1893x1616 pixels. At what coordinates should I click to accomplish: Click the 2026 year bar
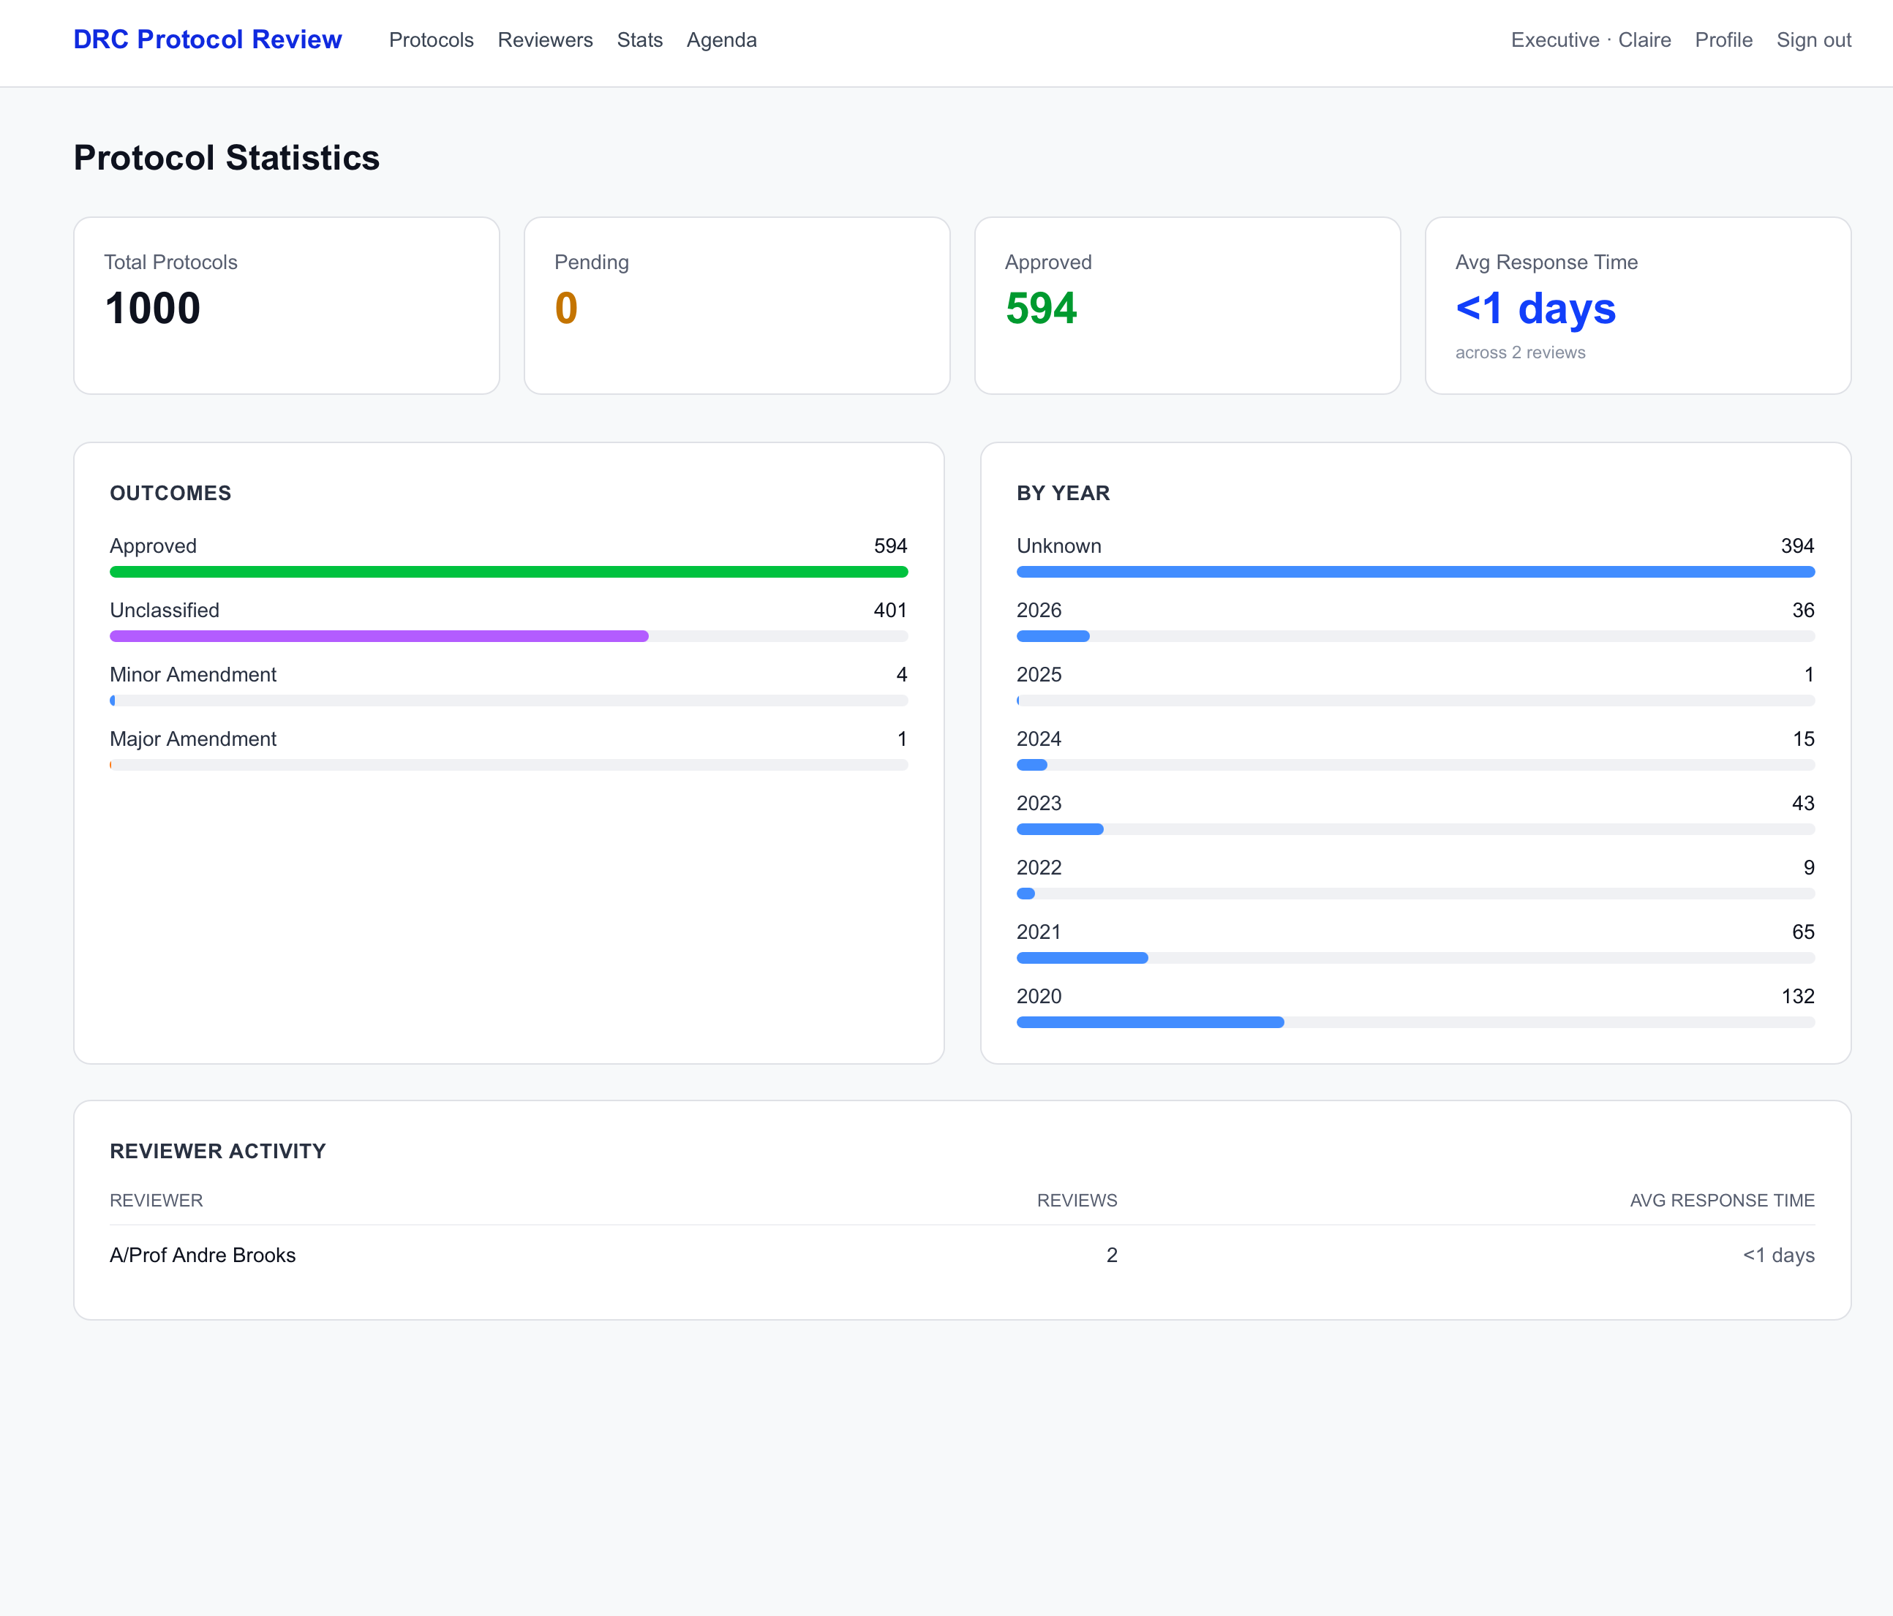[1415, 636]
